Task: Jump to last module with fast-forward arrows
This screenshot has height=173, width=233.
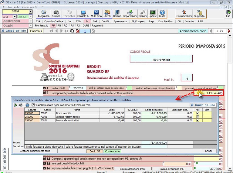Action: tap(67, 31)
